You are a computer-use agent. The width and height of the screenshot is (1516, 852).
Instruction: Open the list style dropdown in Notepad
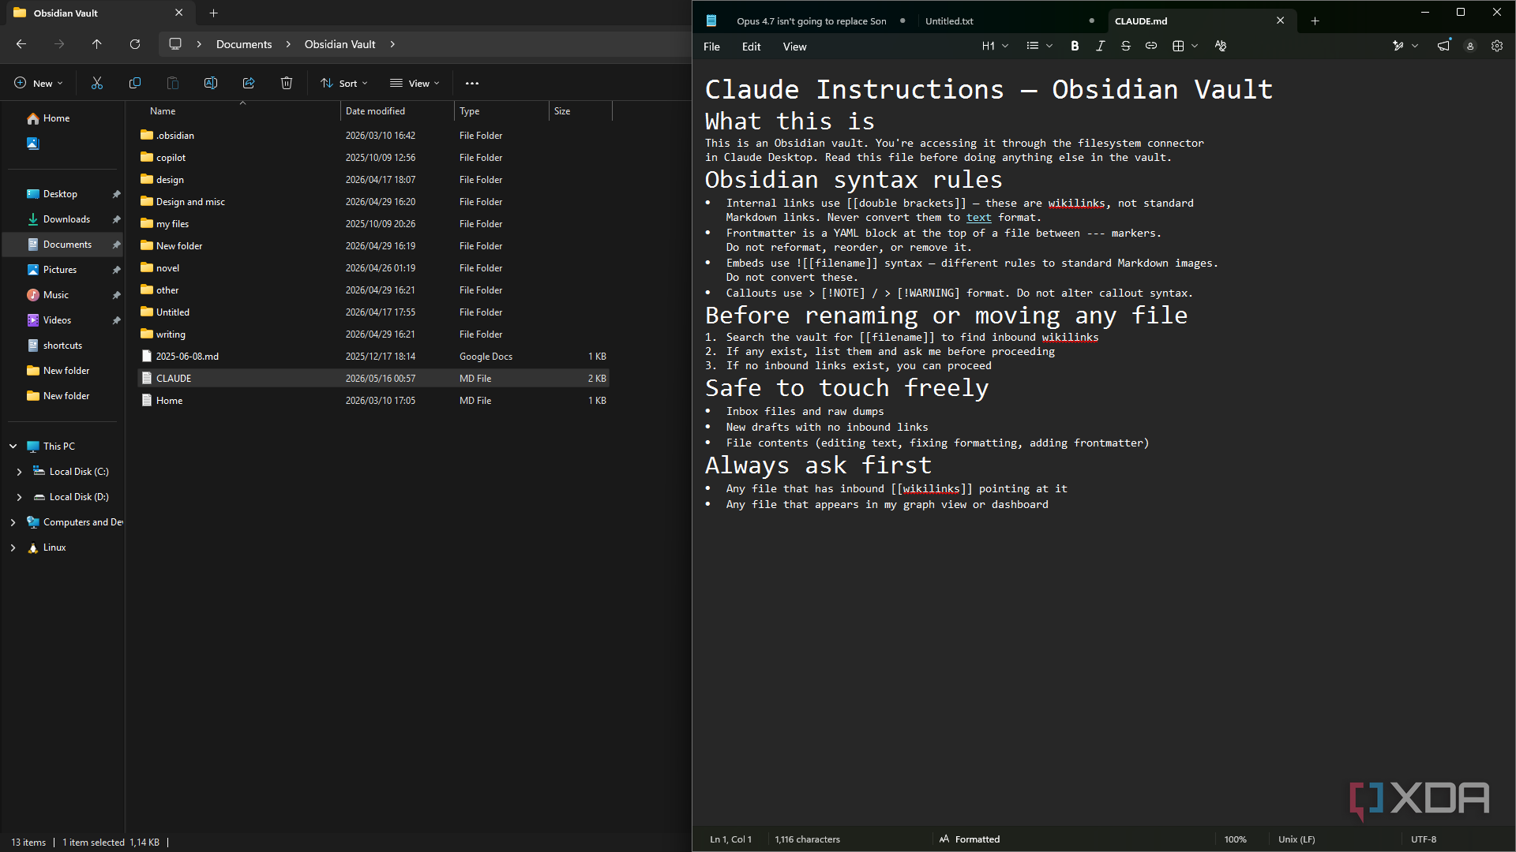coord(1039,46)
